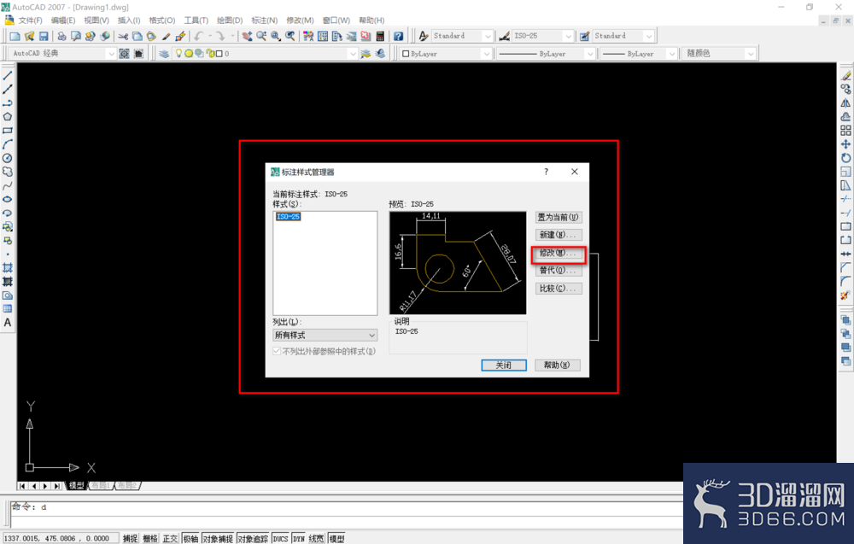This screenshot has width=854, height=544.
Task: Select the Arc drawing tool
Action: coord(8,144)
